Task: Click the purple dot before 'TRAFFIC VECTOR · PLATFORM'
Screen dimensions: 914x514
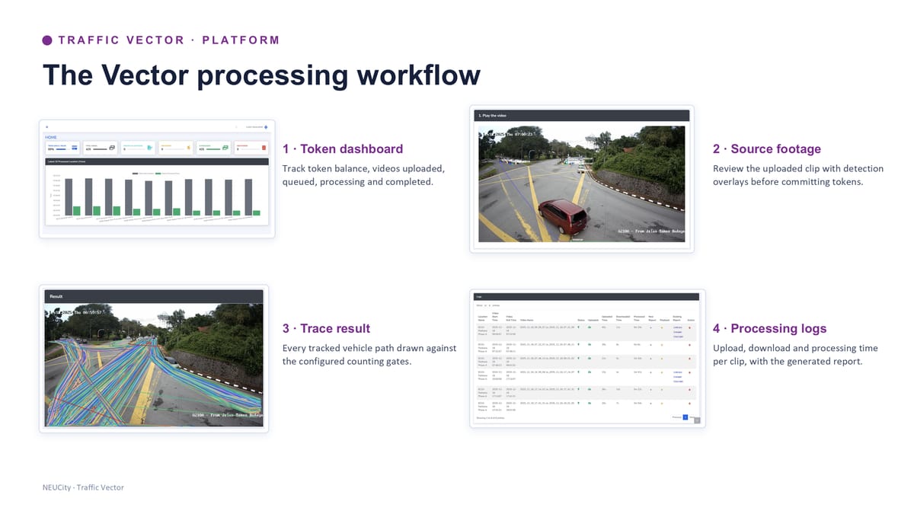Action: pyautogui.click(x=47, y=40)
